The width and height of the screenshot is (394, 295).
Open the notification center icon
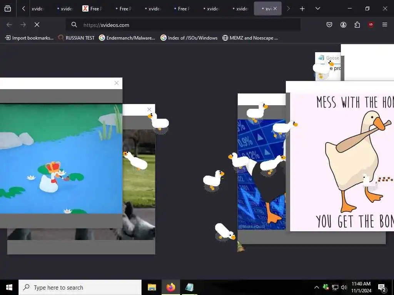coord(382,287)
